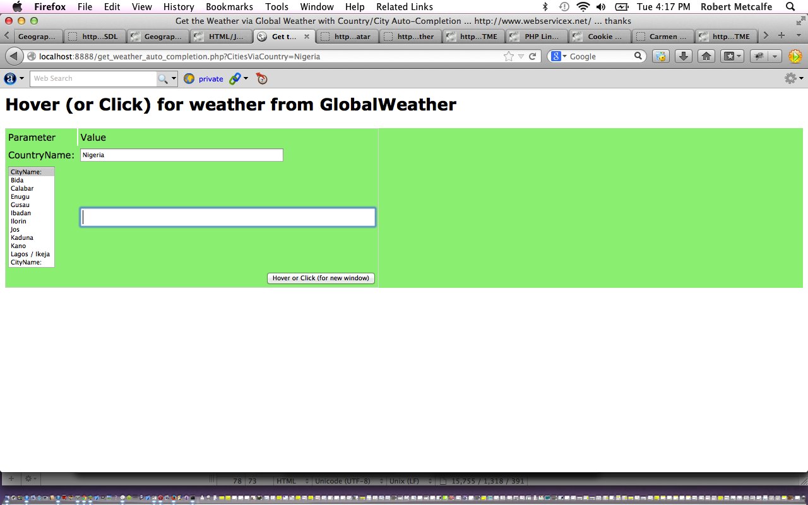Switch to the 'http...SDL' tab
Viewport: 808px width, 505px height.
[x=95, y=37]
